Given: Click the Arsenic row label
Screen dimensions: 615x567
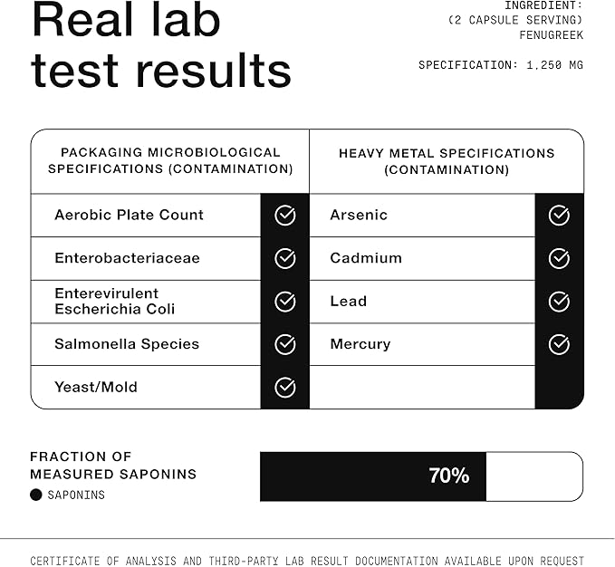Looking at the screenshot, I should click(x=359, y=216).
